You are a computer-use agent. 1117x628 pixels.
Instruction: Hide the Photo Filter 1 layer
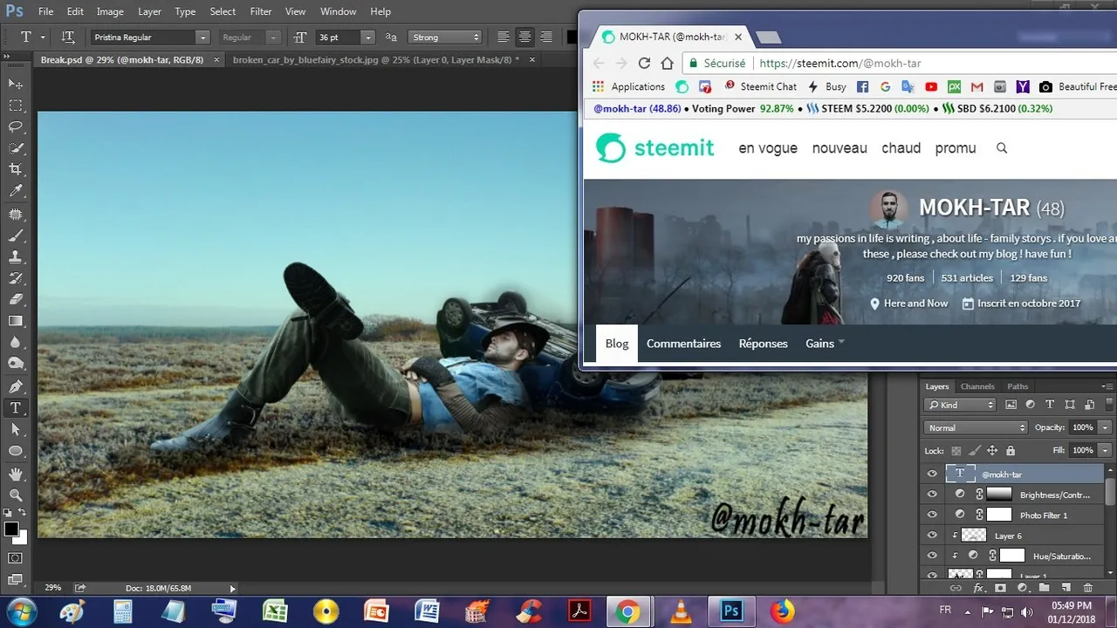pos(932,515)
